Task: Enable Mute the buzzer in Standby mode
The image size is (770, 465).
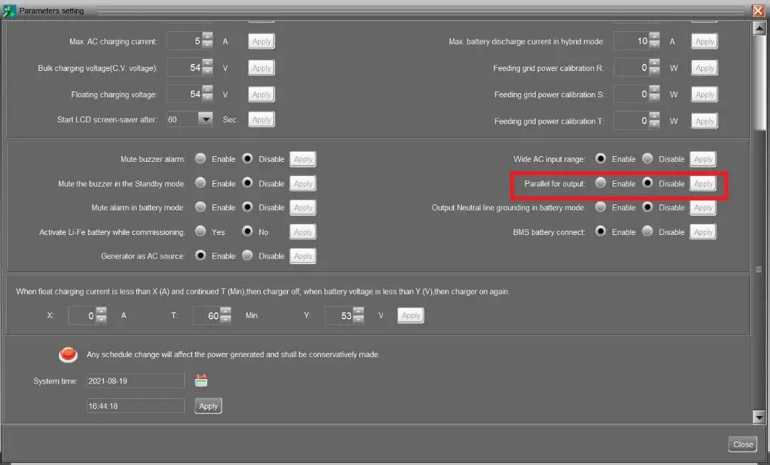Action: (x=200, y=183)
